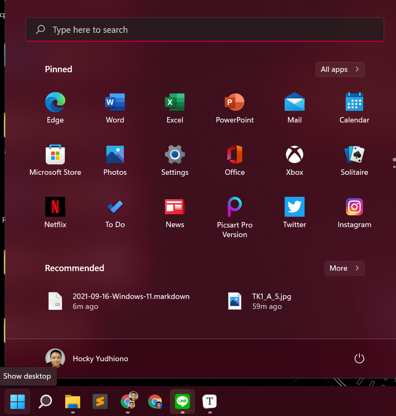Click the power button icon
This screenshot has height=416, width=396.
pyautogui.click(x=359, y=358)
